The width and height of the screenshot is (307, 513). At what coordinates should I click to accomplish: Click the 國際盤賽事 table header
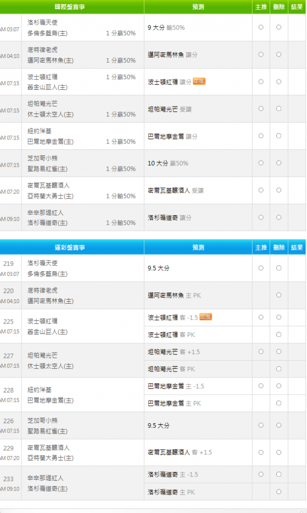70,7
